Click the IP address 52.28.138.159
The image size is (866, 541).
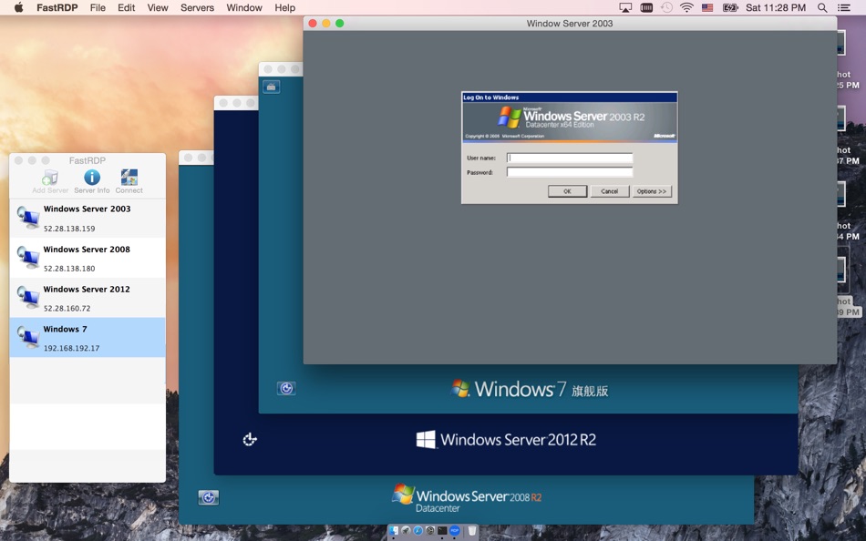point(69,229)
